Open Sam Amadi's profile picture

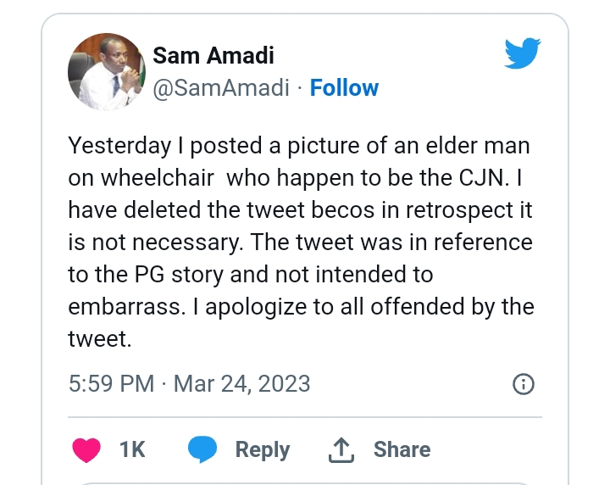102,72
